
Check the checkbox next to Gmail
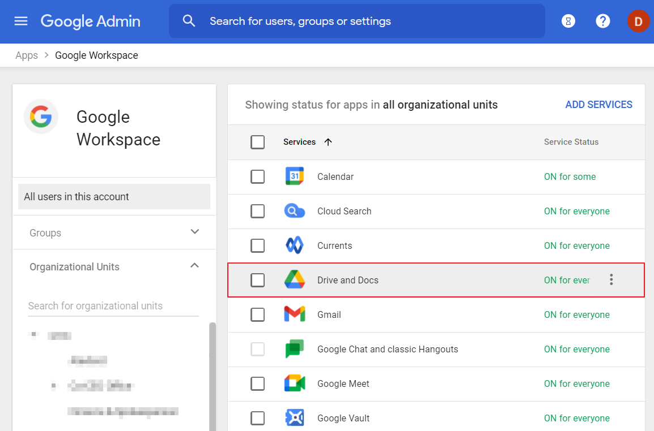pos(258,314)
